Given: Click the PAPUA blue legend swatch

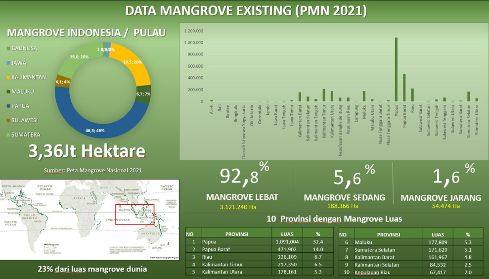Looking at the screenshot, I should (8, 106).
